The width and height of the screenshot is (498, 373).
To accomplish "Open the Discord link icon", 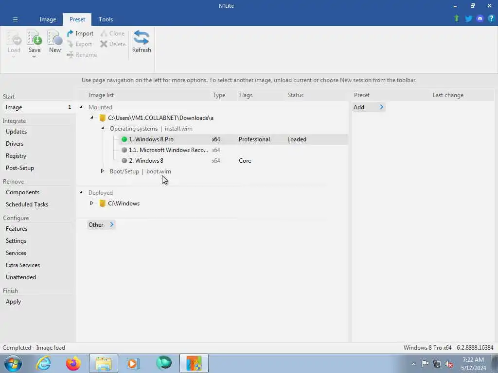I will coord(480,19).
